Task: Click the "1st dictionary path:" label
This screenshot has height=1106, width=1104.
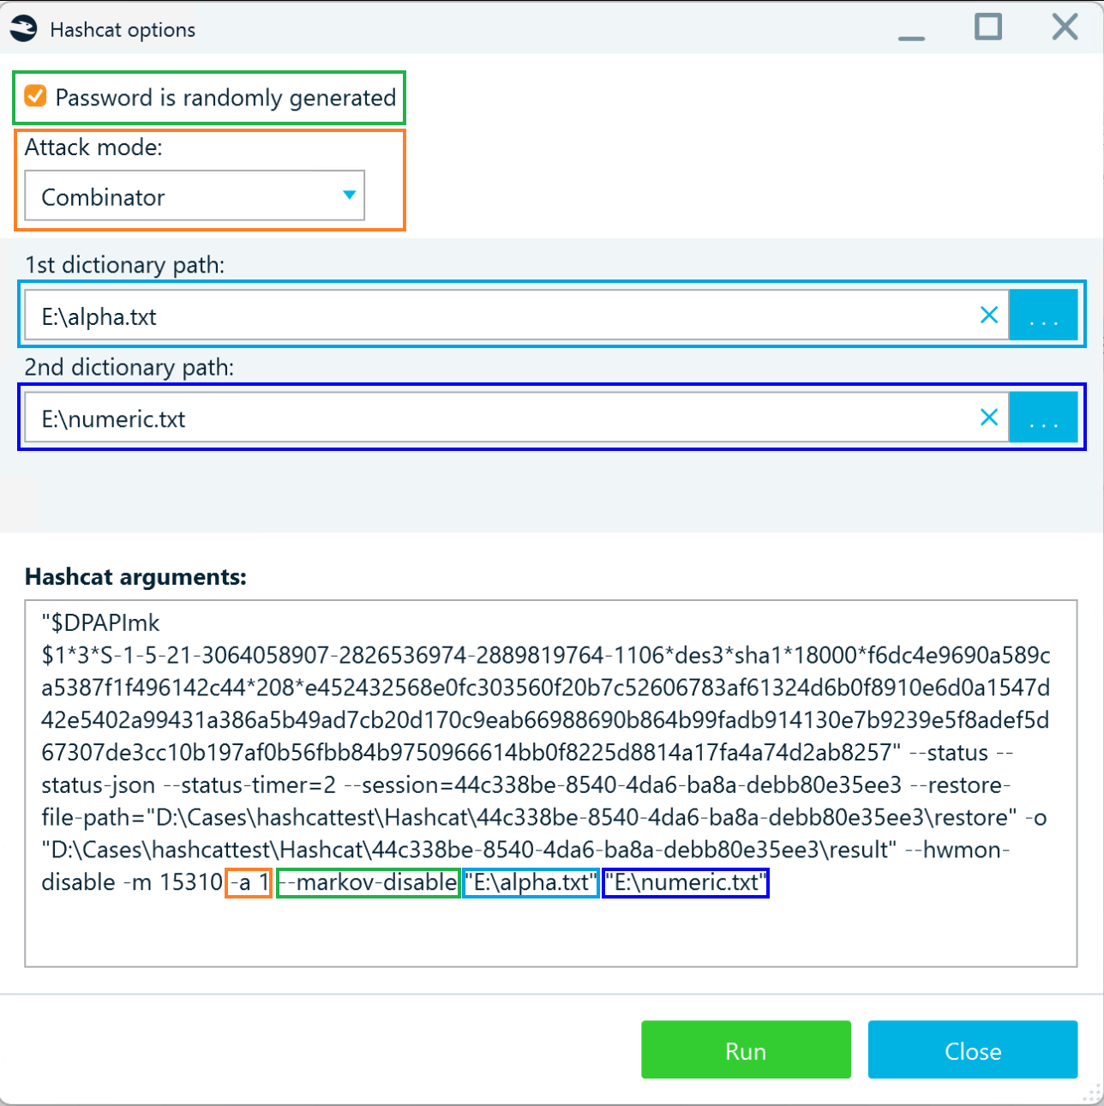Action: 125,265
